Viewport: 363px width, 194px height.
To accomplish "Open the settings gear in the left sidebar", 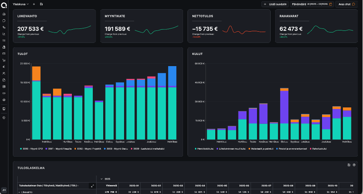I will pyautogui.click(x=4, y=99).
